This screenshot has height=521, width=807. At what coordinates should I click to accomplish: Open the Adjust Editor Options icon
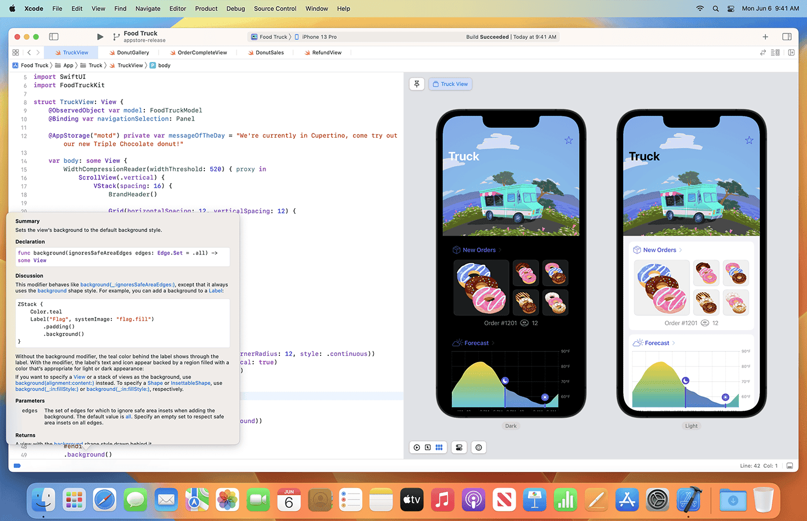point(775,52)
